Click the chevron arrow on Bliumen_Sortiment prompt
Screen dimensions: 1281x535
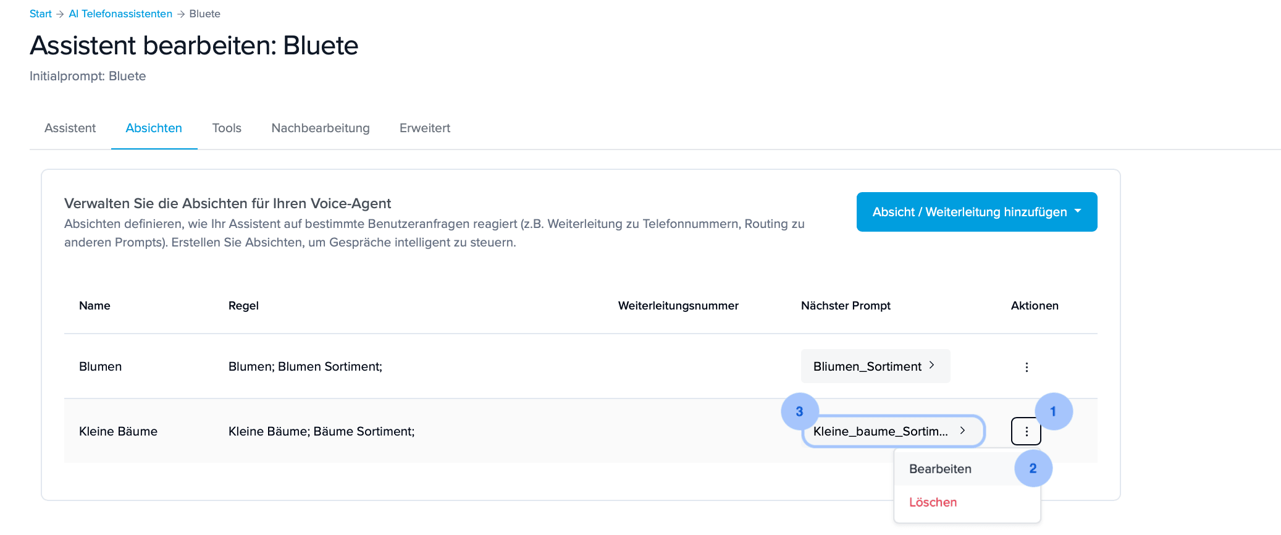[931, 365]
